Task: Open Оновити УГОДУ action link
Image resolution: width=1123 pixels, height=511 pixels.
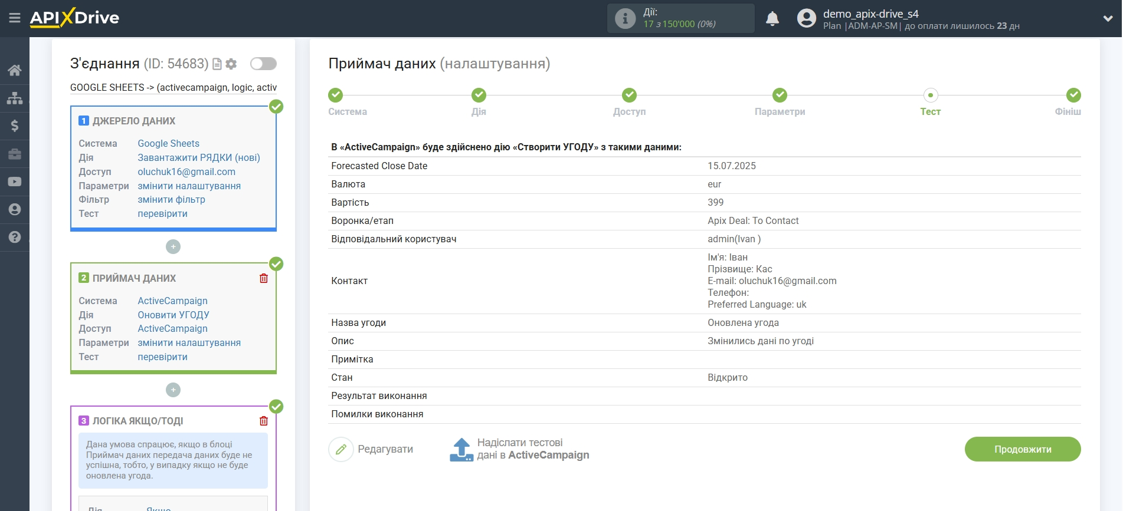Action: pos(173,315)
